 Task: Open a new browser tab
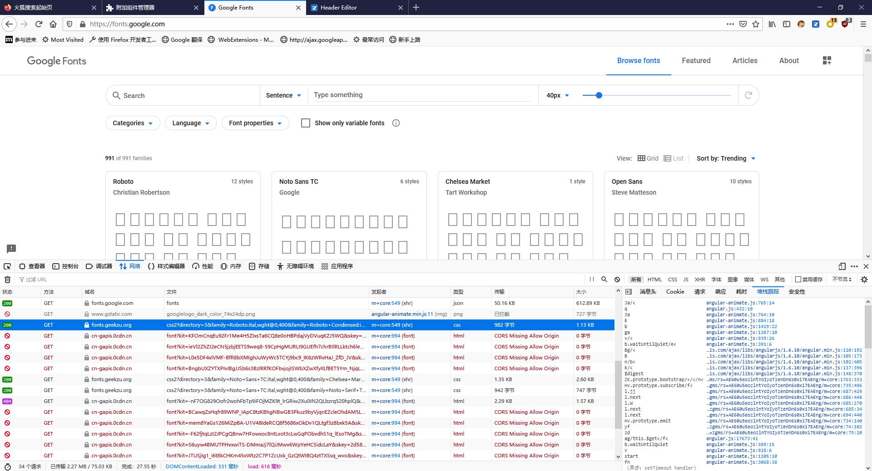[x=416, y=7]
